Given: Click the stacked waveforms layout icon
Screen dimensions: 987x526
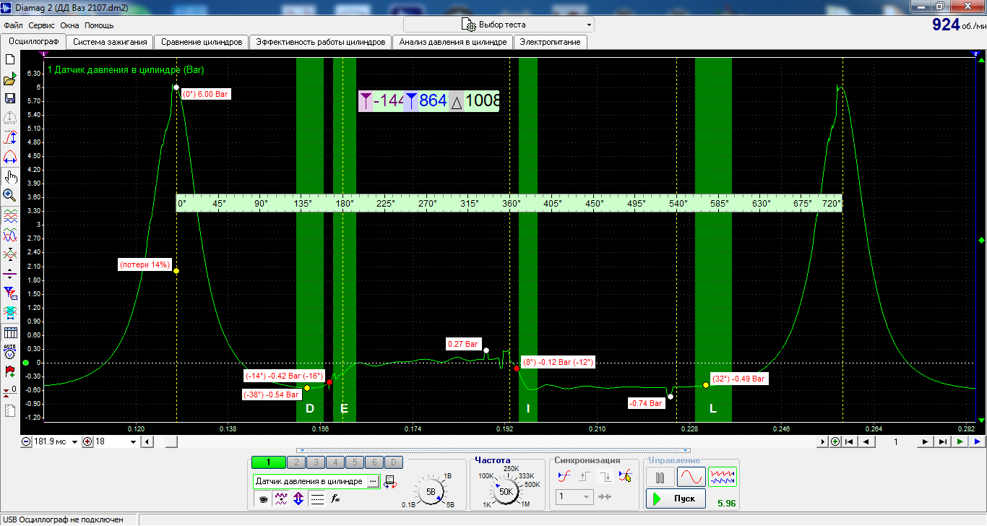Looking at the screenshot, I should 10,215.
